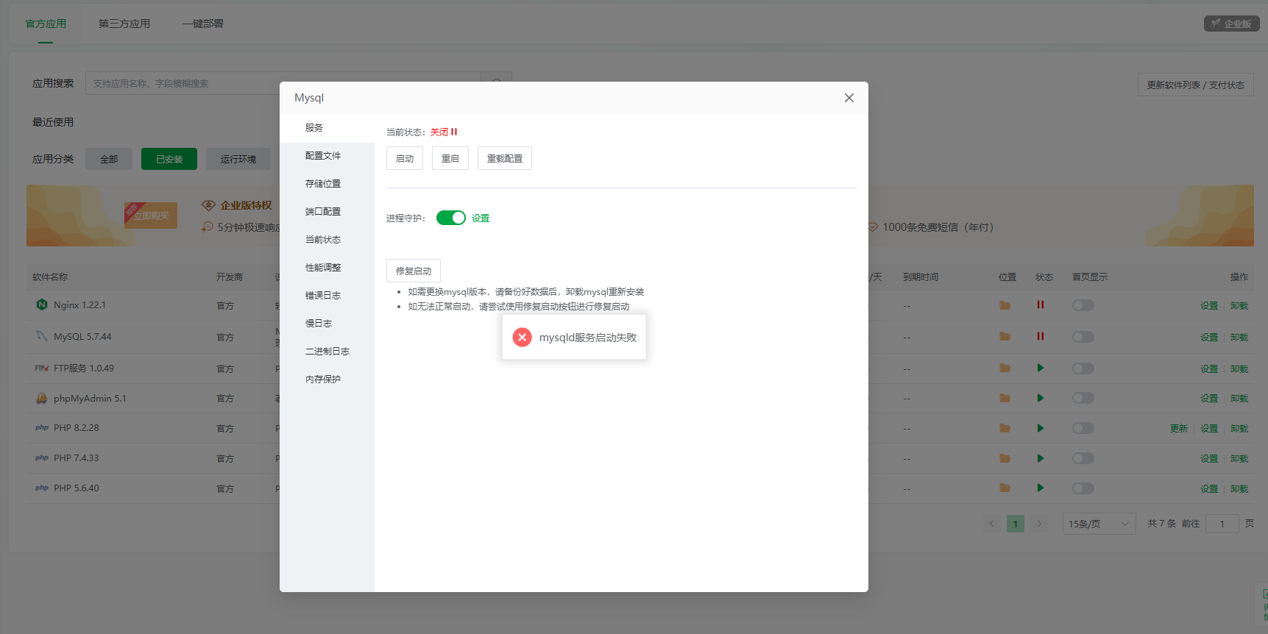The image size is (1268, 634).
Task: Toggle homepage display for PHP 7.4.33
Action: pos(1083,458)
